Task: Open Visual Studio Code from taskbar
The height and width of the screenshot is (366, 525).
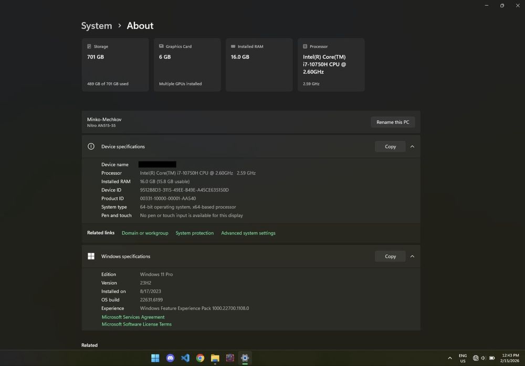Action: 185,358
